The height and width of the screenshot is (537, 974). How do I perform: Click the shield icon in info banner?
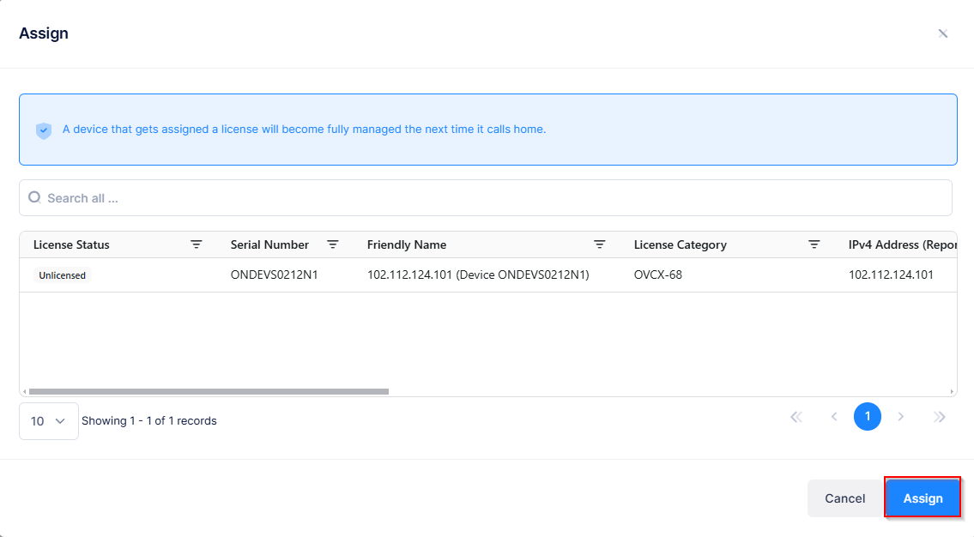point(44,130)
